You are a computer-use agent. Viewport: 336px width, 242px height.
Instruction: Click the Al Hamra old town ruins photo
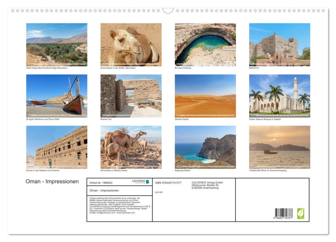57,147
